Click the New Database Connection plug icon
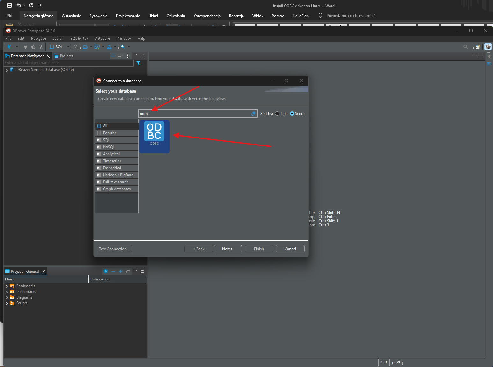The height and width of the screenshot is (367, 493). [x=10, y=47]
